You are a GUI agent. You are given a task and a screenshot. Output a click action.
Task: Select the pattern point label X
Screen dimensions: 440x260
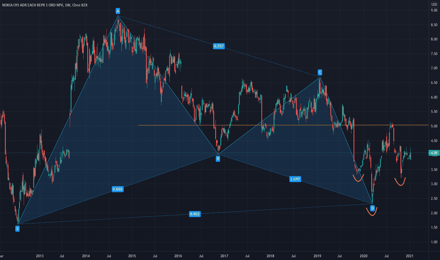tap(17, 229)
